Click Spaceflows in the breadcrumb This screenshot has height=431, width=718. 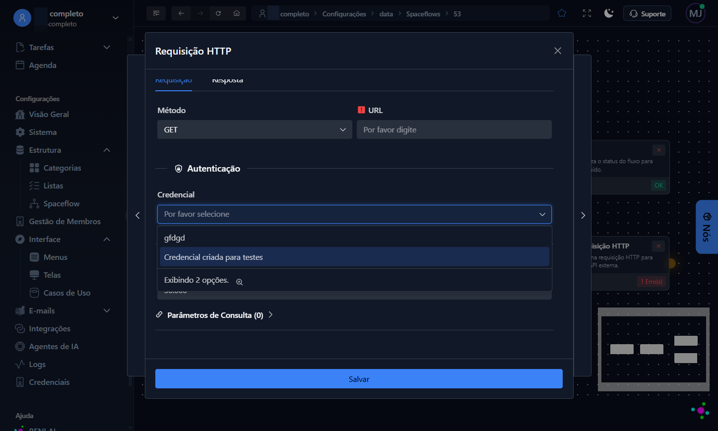coord(423,14)
